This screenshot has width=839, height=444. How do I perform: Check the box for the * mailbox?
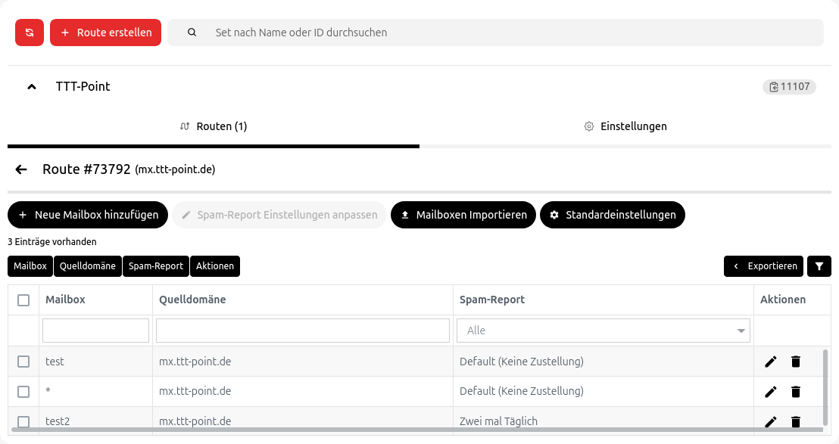coord(23,391)
